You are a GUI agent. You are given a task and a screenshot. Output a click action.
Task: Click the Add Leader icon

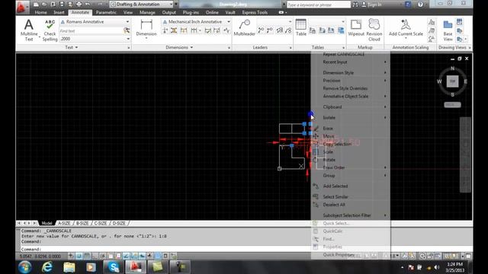pos(261,30)
